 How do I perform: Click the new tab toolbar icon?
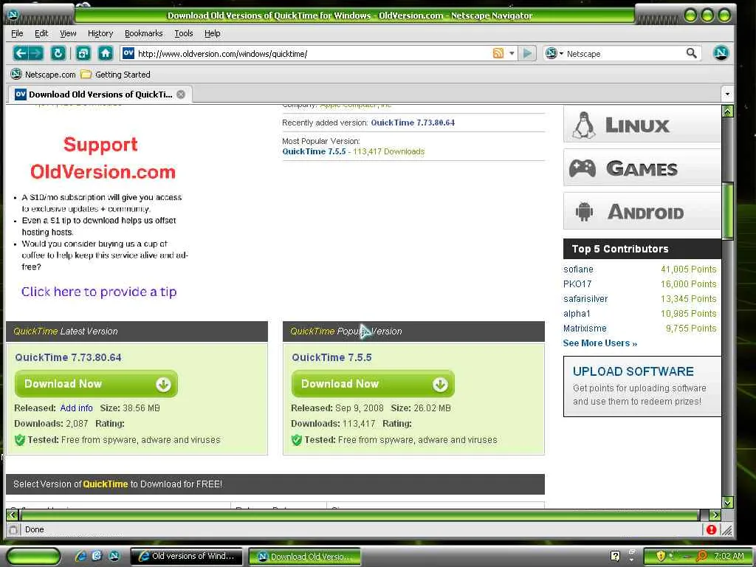pyautogui.click(x=83, y=53)
